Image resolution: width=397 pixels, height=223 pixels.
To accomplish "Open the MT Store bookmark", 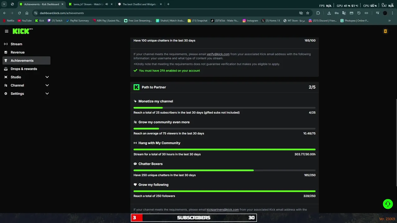I will click(294, 21).
